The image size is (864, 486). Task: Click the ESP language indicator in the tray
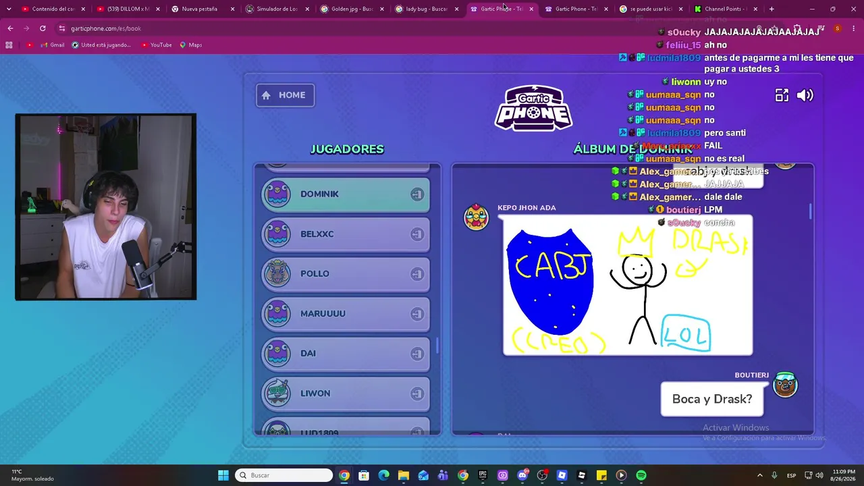pos(791,475)
